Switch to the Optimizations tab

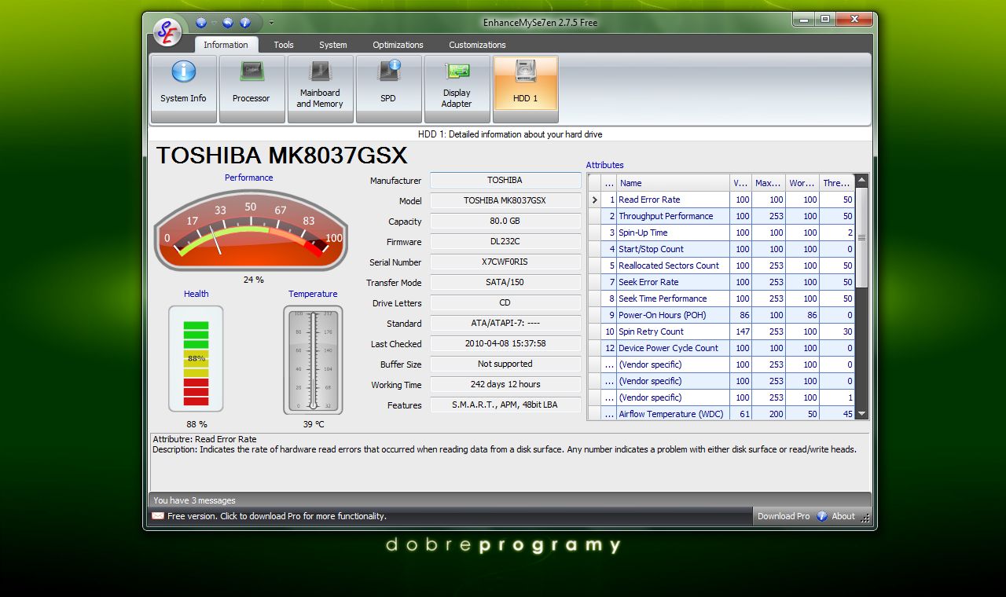[x=398, y=45]
